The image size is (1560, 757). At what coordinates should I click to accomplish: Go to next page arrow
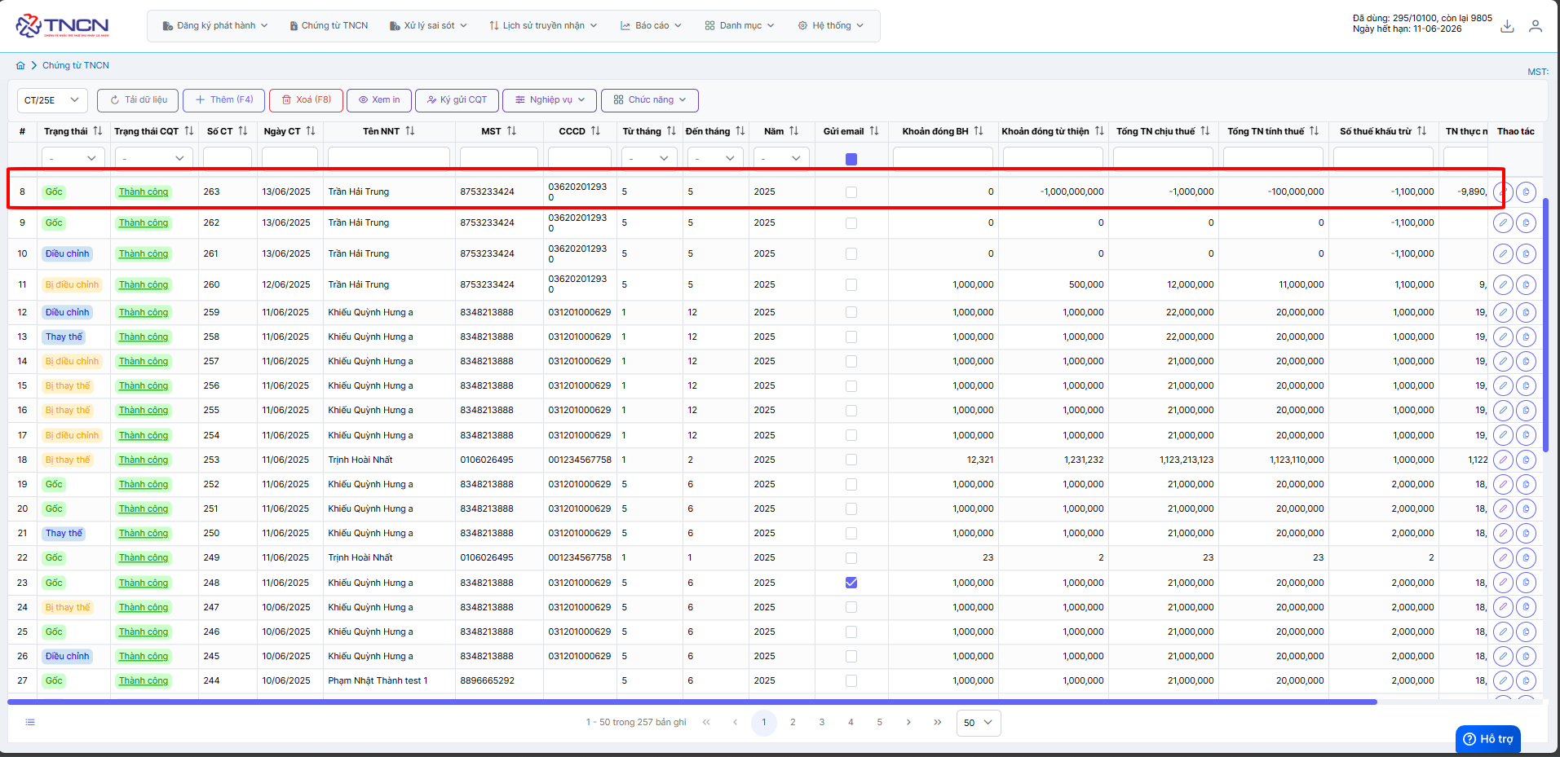[908, 722]
